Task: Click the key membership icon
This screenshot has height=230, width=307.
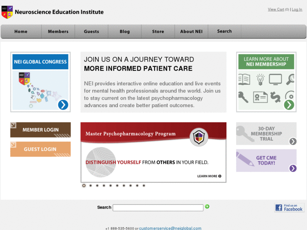Action: [x=243, y=97]
